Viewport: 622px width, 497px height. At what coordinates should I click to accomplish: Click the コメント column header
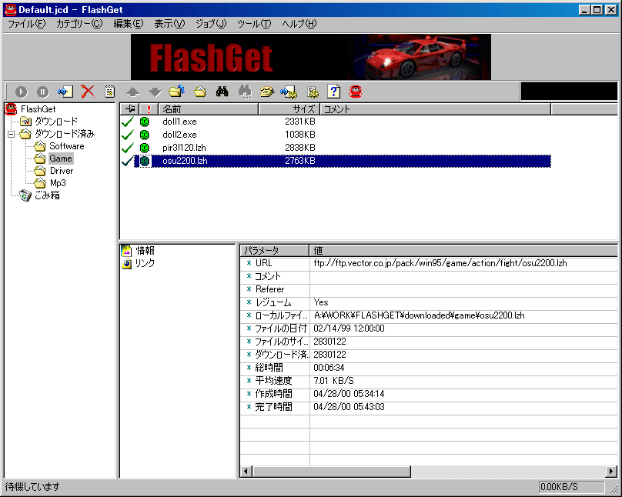[436, 109]
